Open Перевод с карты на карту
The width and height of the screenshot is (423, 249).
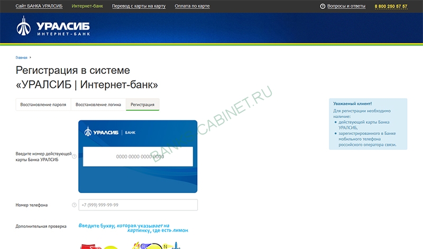[139, 6]
